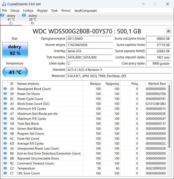Click host reads total value 58602 GB
174x179 pixels.
(159, 39)
